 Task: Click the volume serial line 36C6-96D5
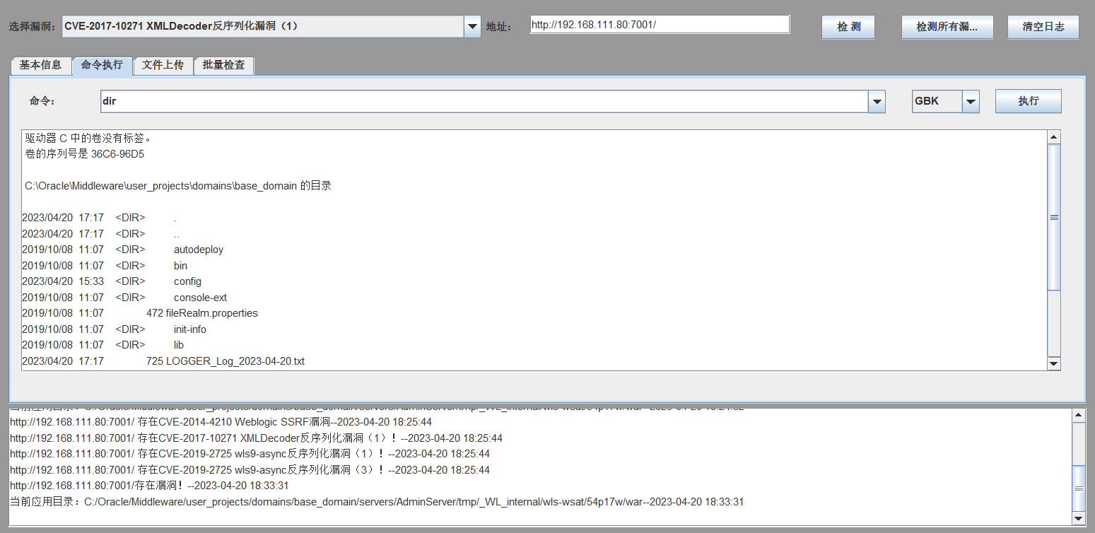pyautogui.click(x=84, y=154)
